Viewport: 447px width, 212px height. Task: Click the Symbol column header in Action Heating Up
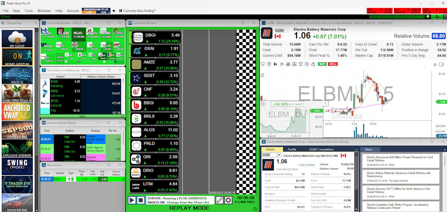(60, 76)
